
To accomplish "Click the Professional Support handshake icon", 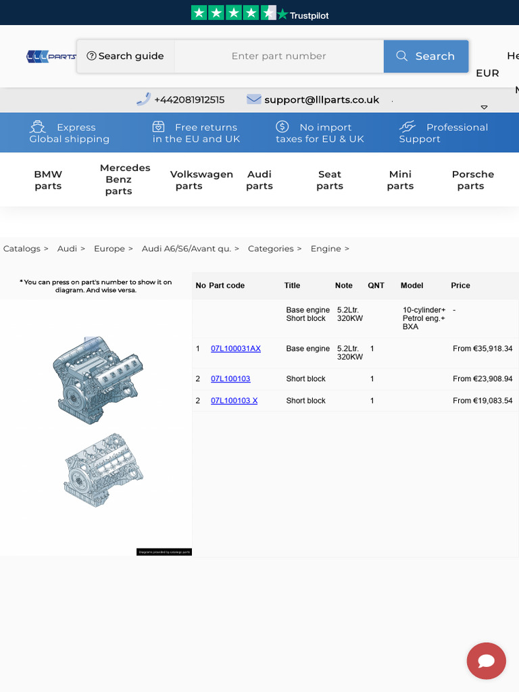I will click(407, 126).
